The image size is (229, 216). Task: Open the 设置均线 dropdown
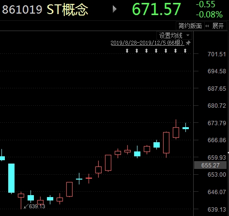click(174, 35)
